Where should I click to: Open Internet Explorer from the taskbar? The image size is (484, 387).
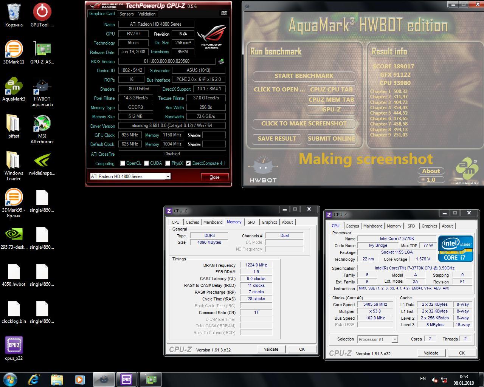point(34,379)
